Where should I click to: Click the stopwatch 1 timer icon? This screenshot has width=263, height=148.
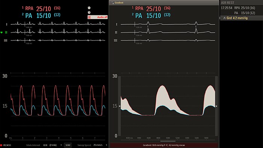pyautogui.click(x=89, y=8)
